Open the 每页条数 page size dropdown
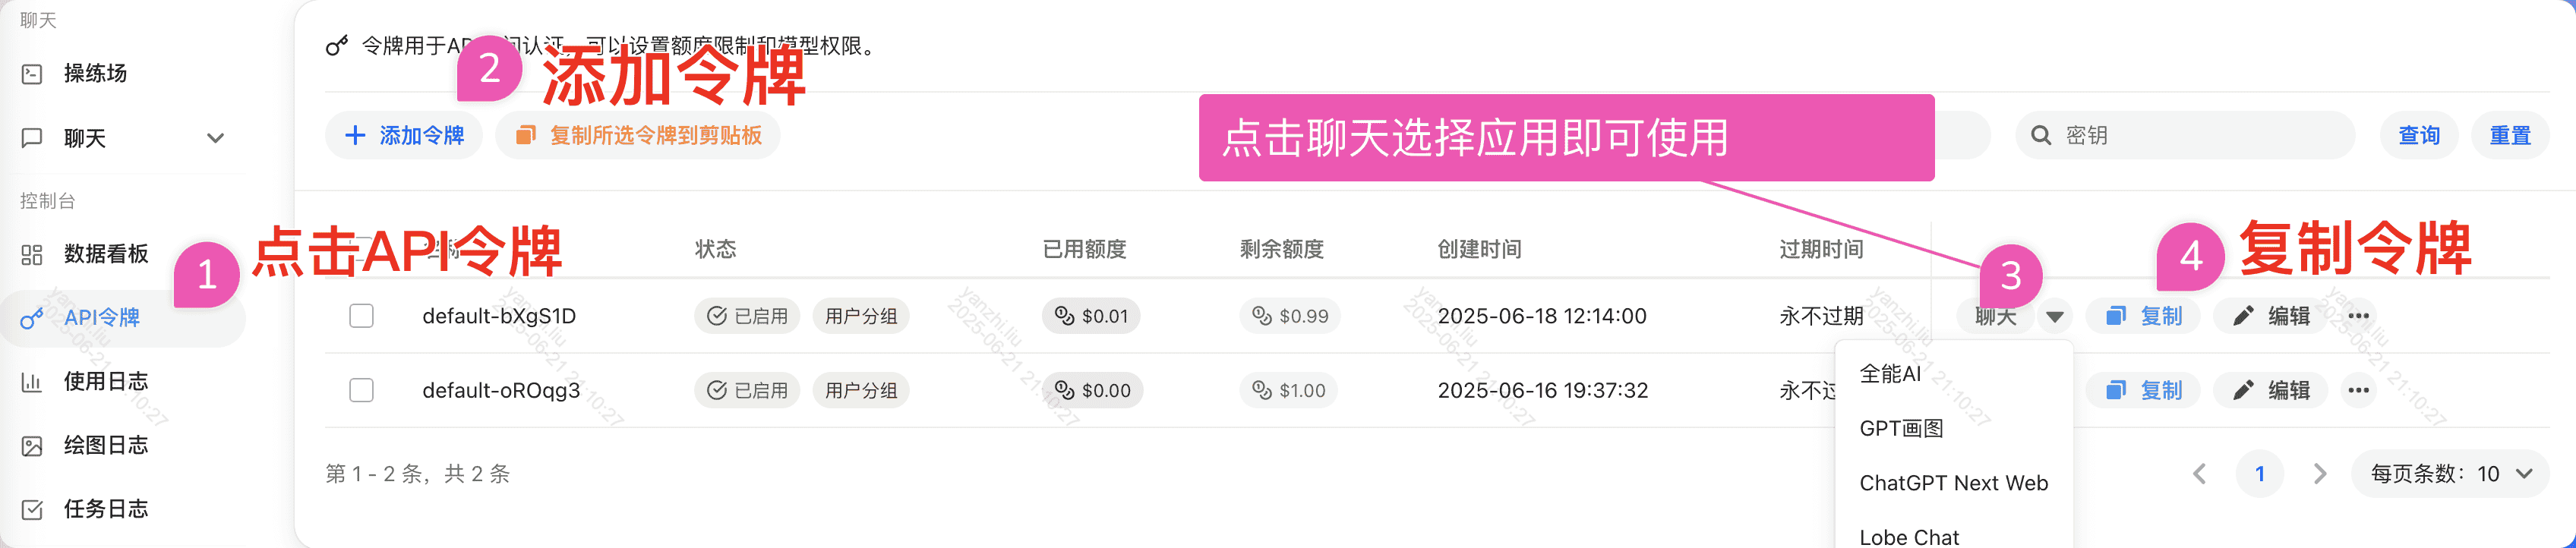 pyautogui.click(x=2450, y=474)
